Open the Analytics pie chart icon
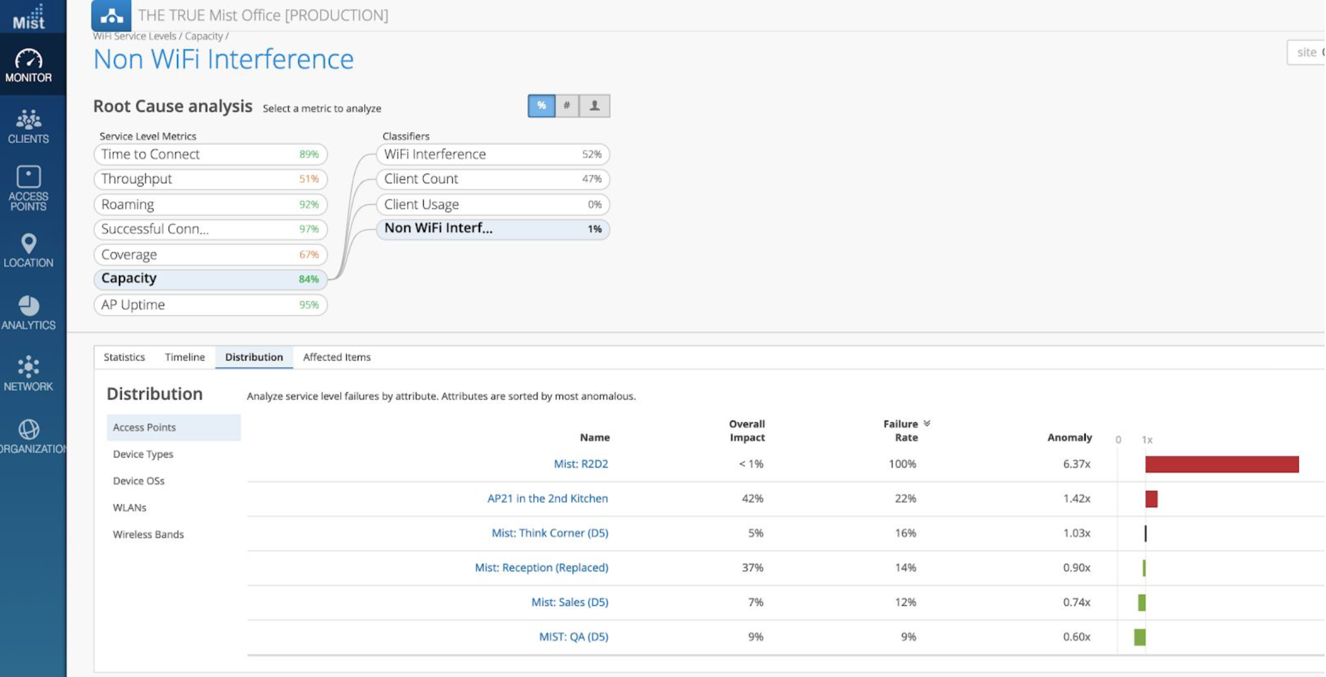This screenshot has height=677, width=1326. (28, 306)
